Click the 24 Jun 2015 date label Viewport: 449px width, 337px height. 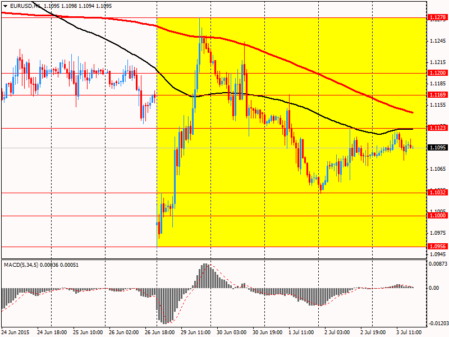tap(15, 333)
